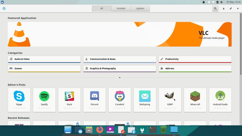Browse the Audio & Video category
Viewport: 242px width, 136px height.
(x=44, y=59)
